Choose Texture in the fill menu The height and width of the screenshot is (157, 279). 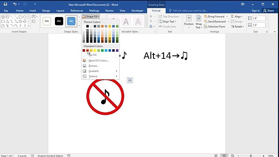100,76
